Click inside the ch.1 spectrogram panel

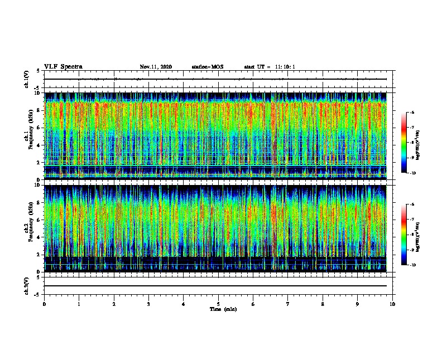(x=218, y=136)
